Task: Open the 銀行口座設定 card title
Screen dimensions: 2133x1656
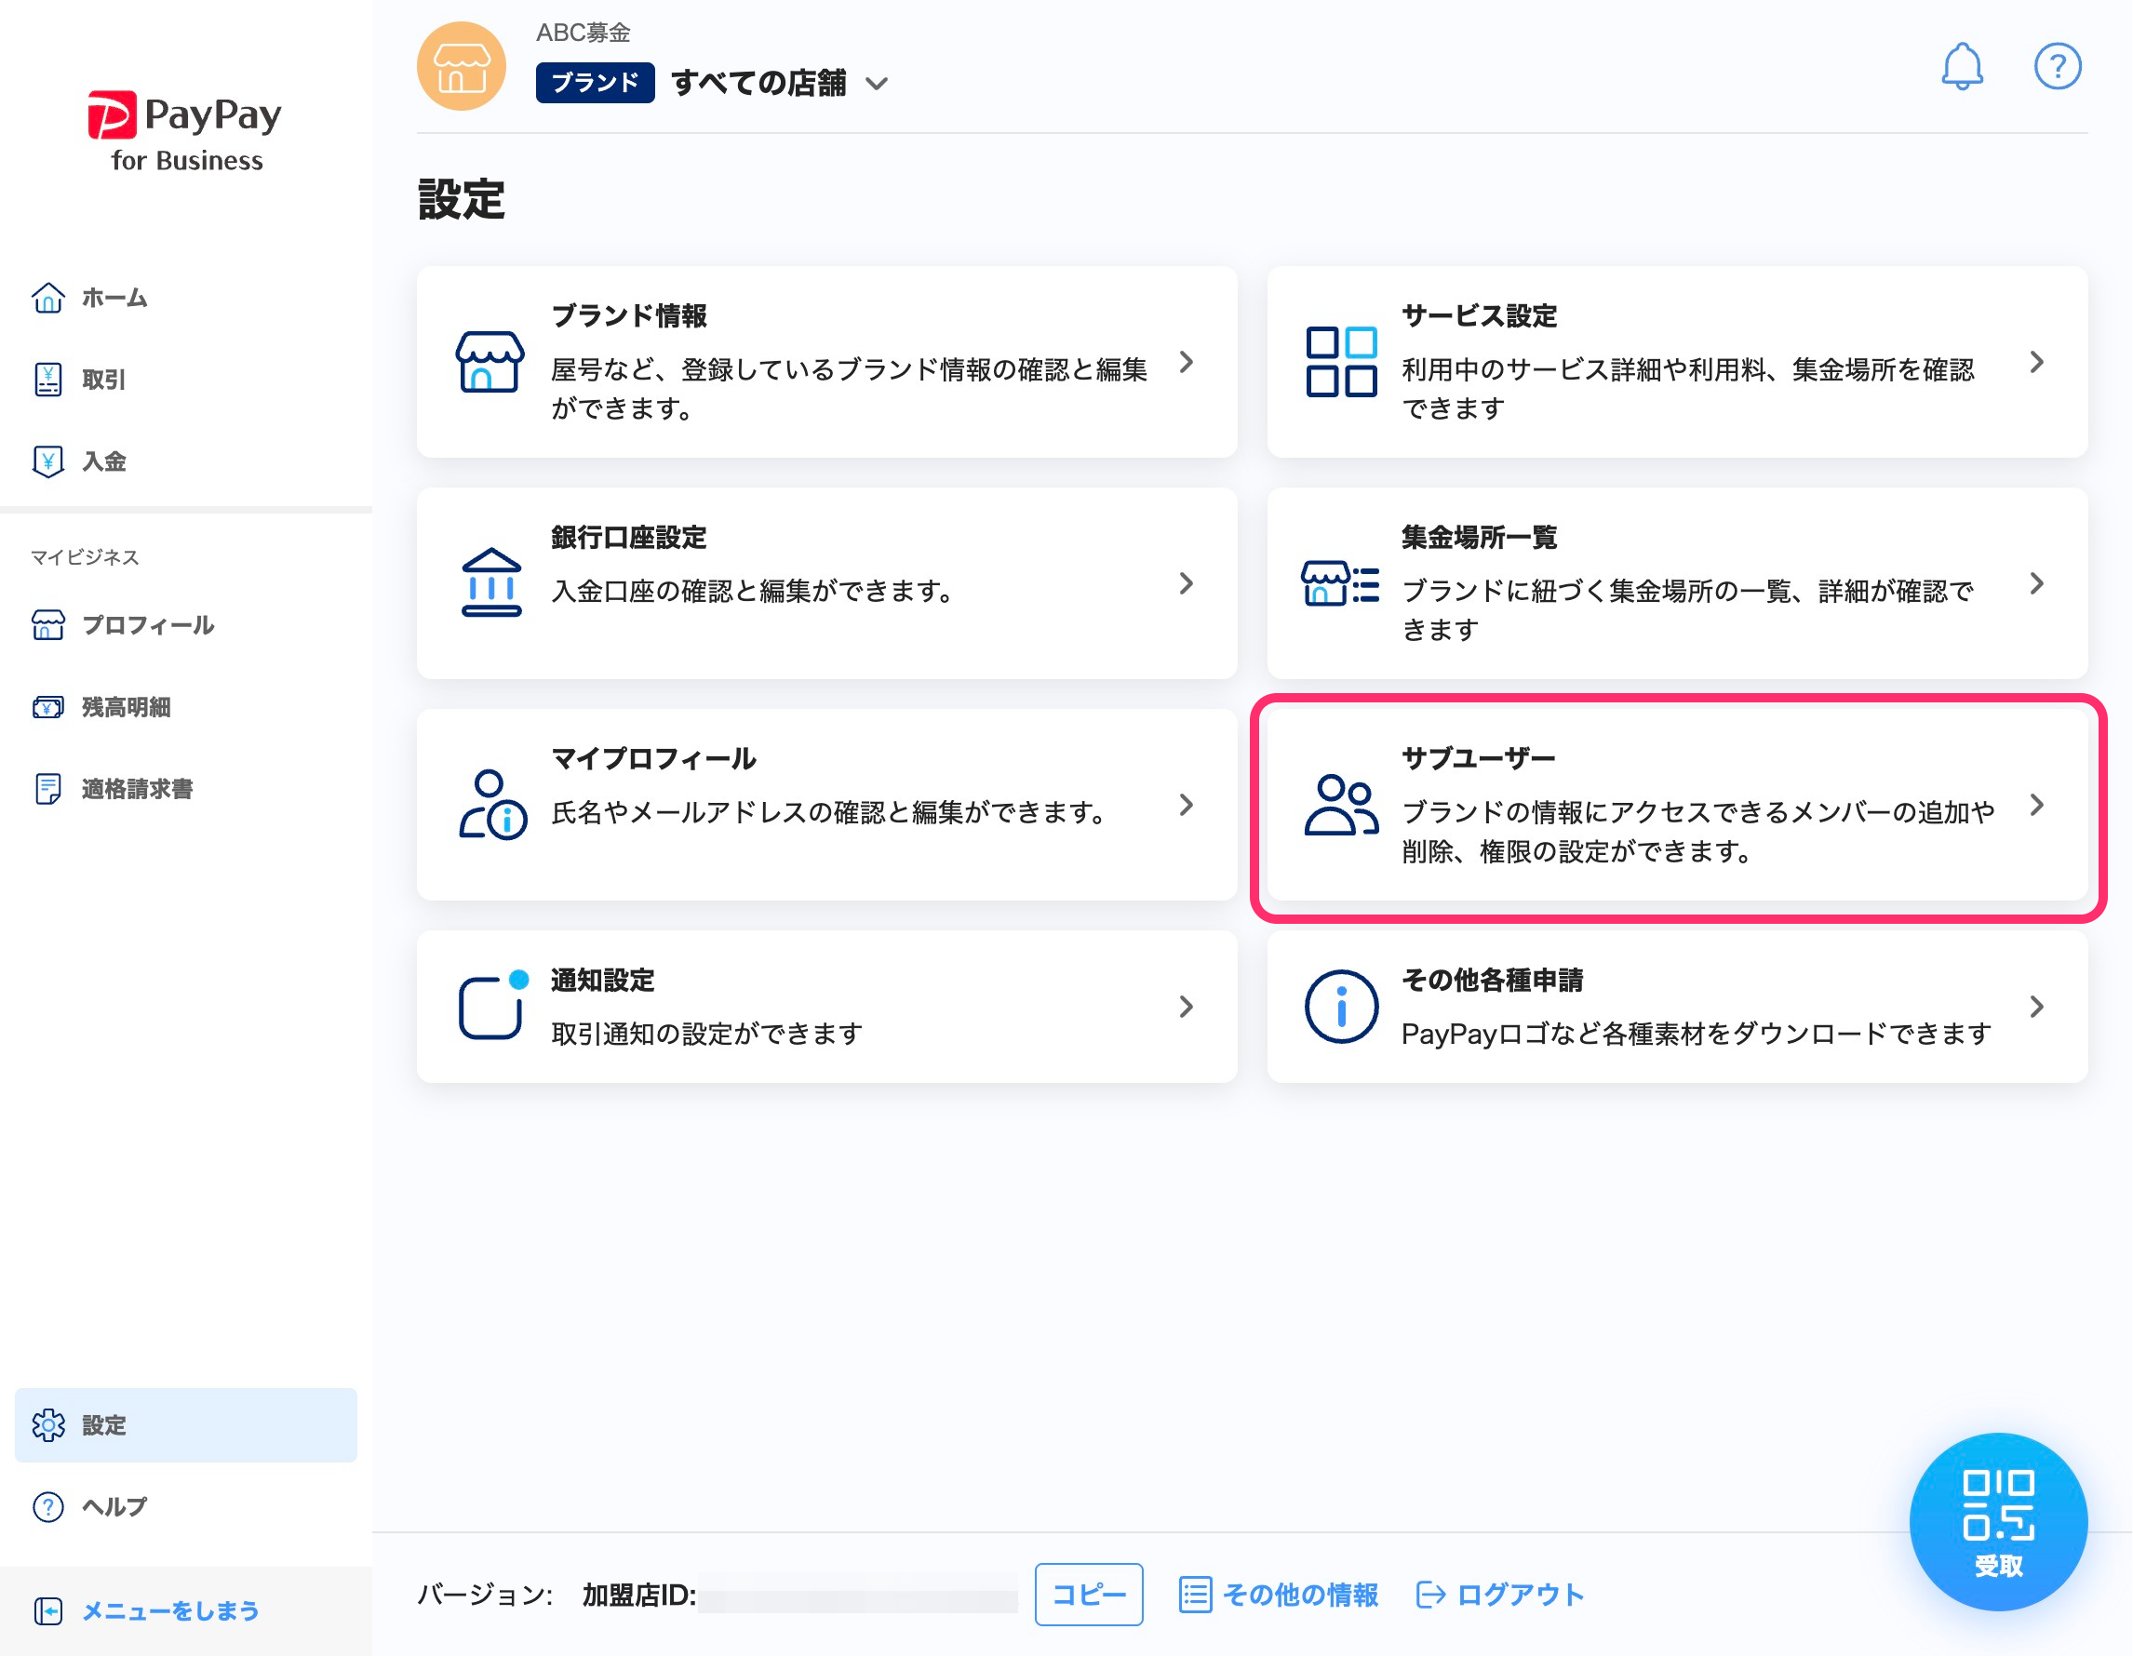Action: coord(629,537)
